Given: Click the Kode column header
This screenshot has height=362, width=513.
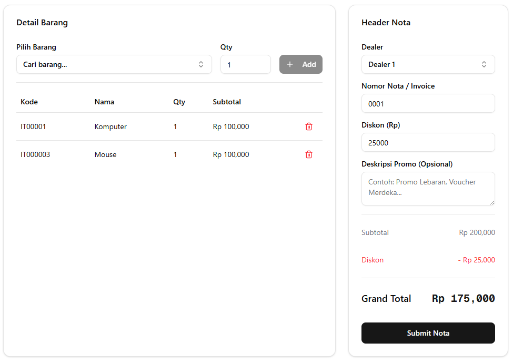Looking at the screenshot, I should [x=29, y=102].
